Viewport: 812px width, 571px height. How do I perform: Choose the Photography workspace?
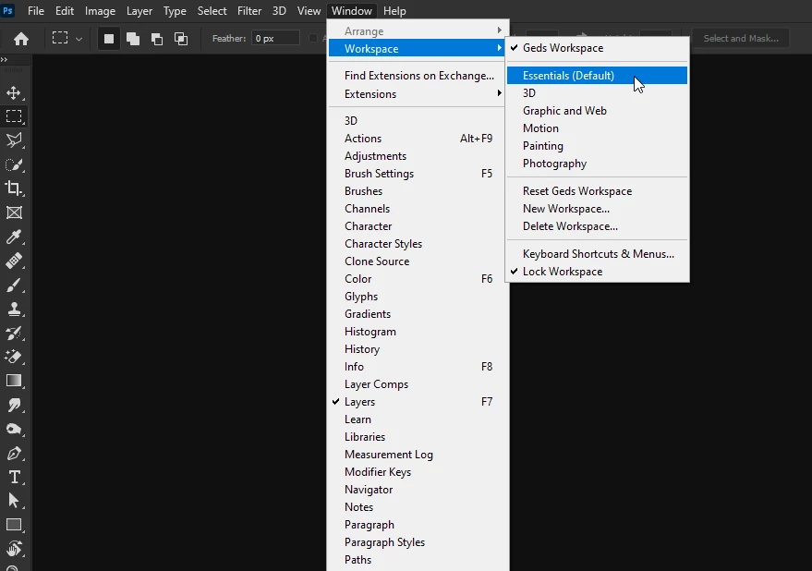(x=597, y=164)
